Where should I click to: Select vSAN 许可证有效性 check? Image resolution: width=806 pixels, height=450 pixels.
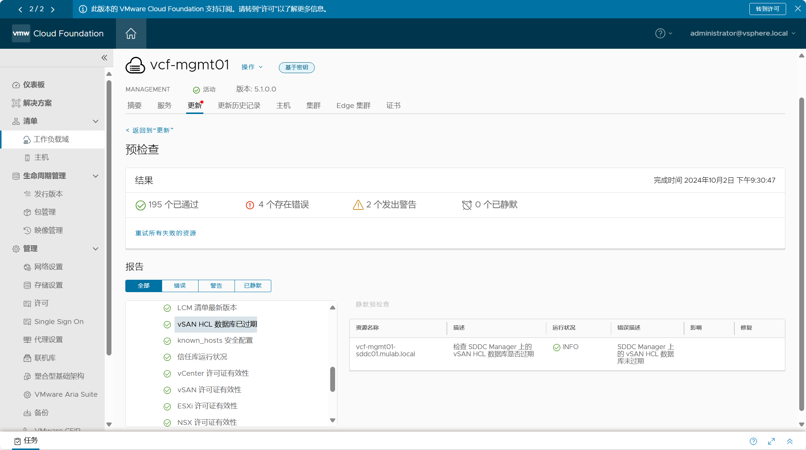click(x=209, y=390)
